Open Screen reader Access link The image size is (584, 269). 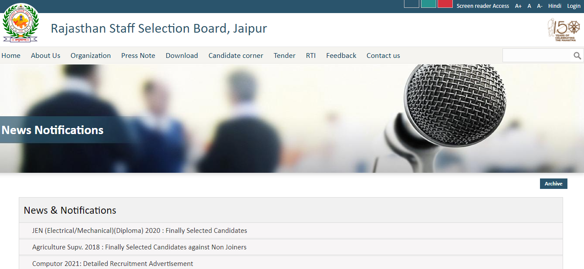point(483,6)
